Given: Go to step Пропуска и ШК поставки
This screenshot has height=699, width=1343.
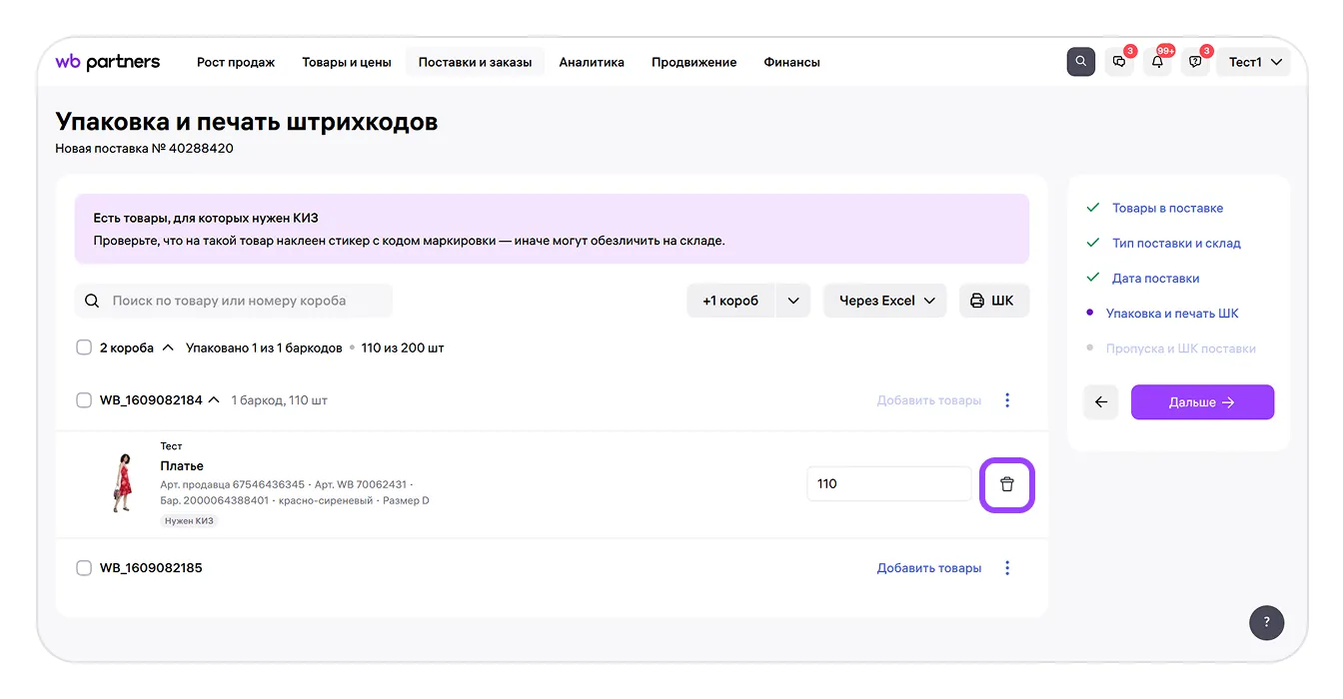Looking at the screenshot, I should click(x=1181, y=349).
